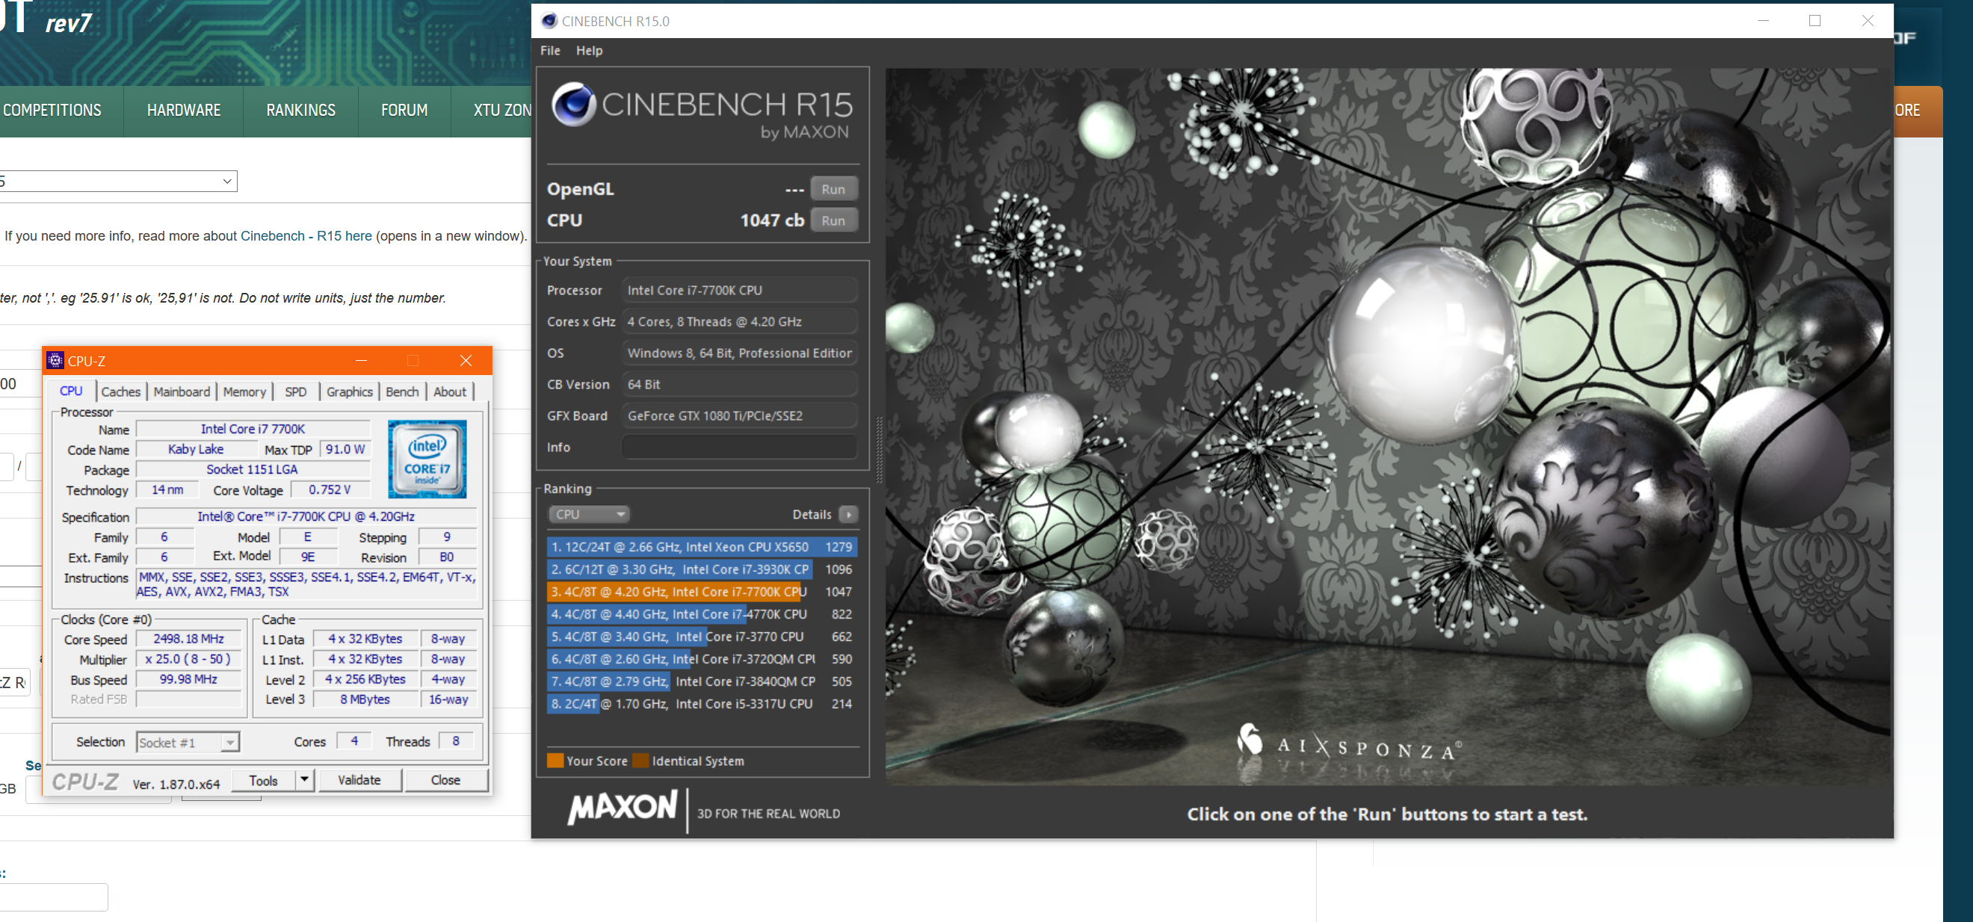Open the XTU ZONE website nav item
Screen dimensions: 1973x922
[501, 111]
